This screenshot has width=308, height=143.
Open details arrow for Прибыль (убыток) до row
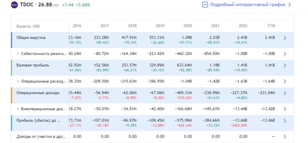click(x=285, y=121)
